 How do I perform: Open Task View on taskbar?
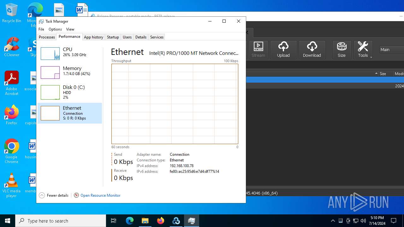(114, 221)
